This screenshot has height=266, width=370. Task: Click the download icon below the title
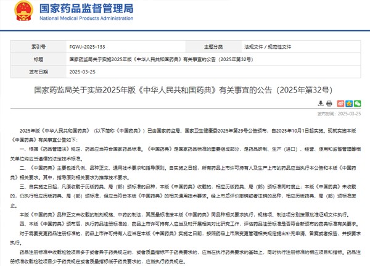[321, 104]
